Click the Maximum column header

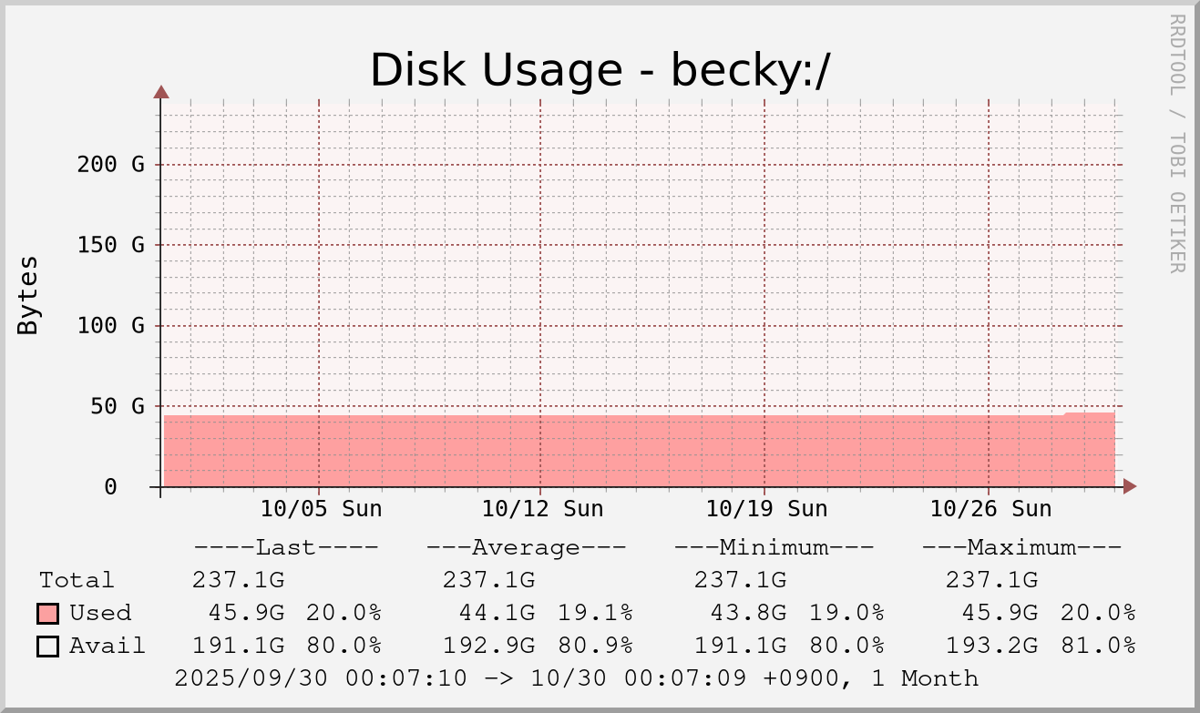click(1021, 547)
